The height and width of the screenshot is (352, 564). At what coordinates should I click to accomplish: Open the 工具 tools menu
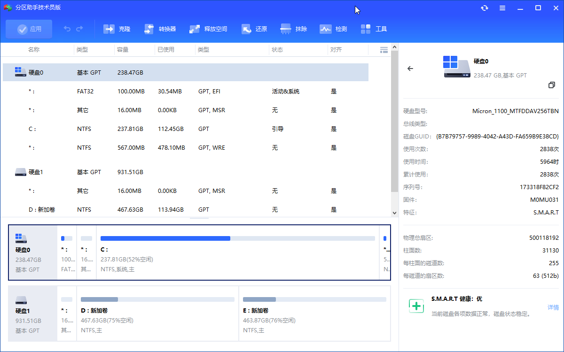[374, 29]
